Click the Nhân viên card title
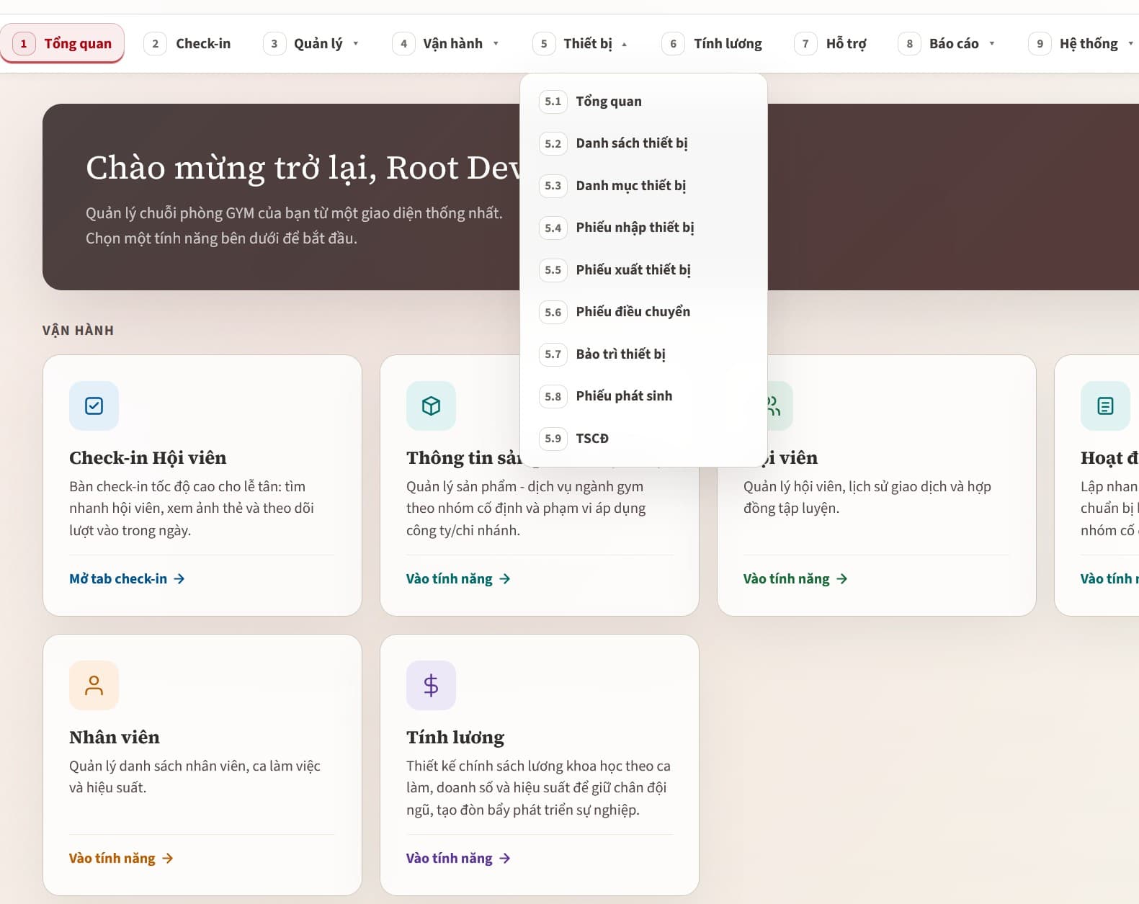 (115, 738)
